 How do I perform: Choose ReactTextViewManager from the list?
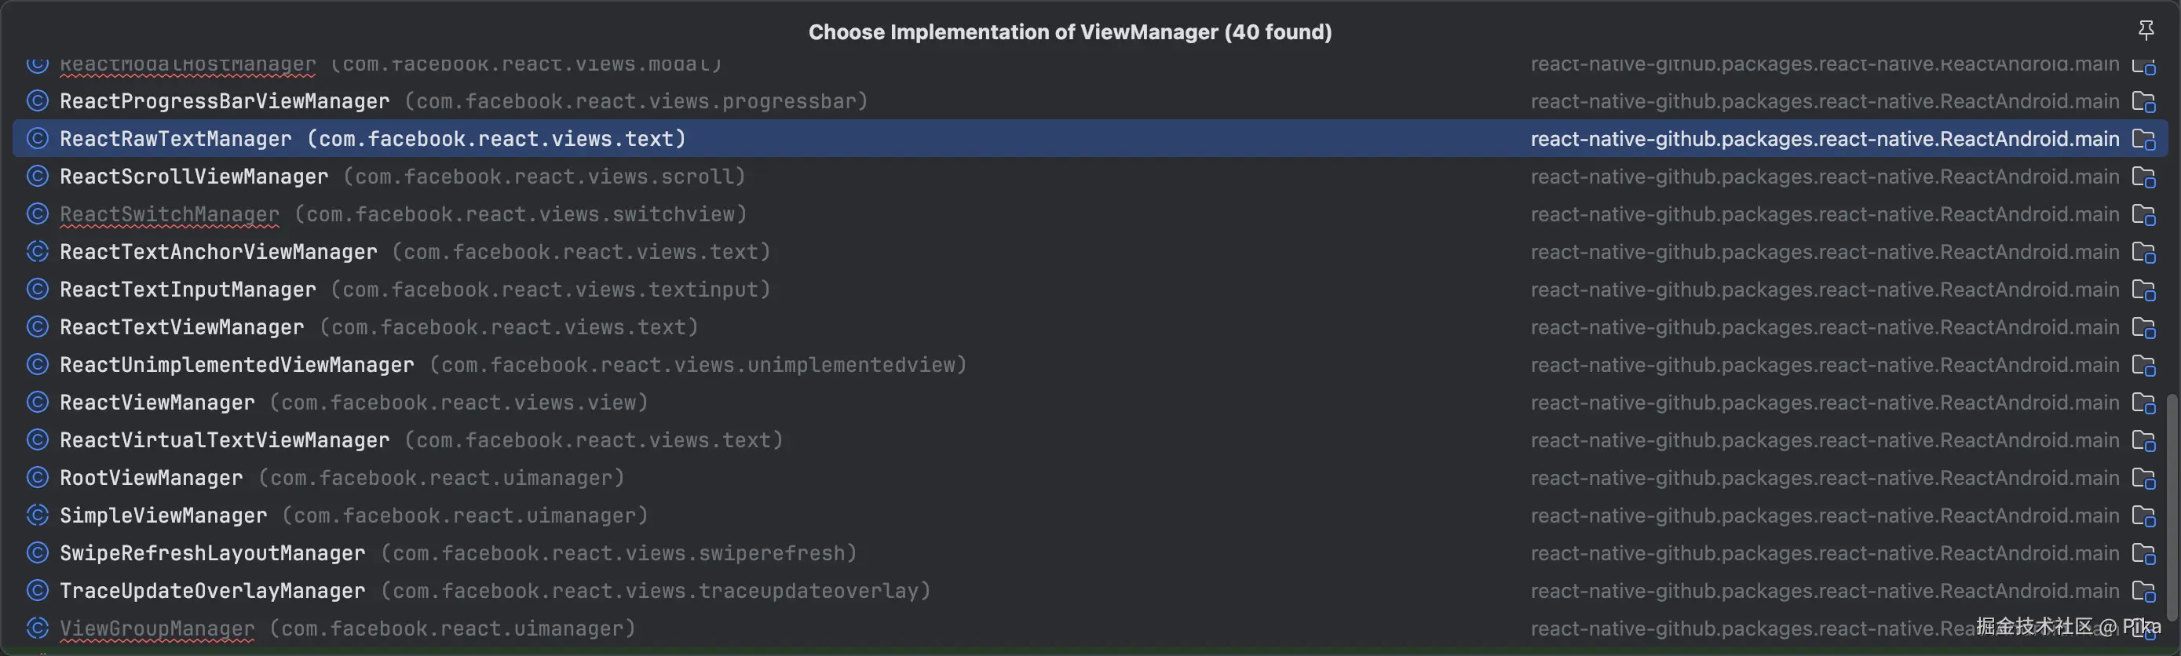click(181, 327)
